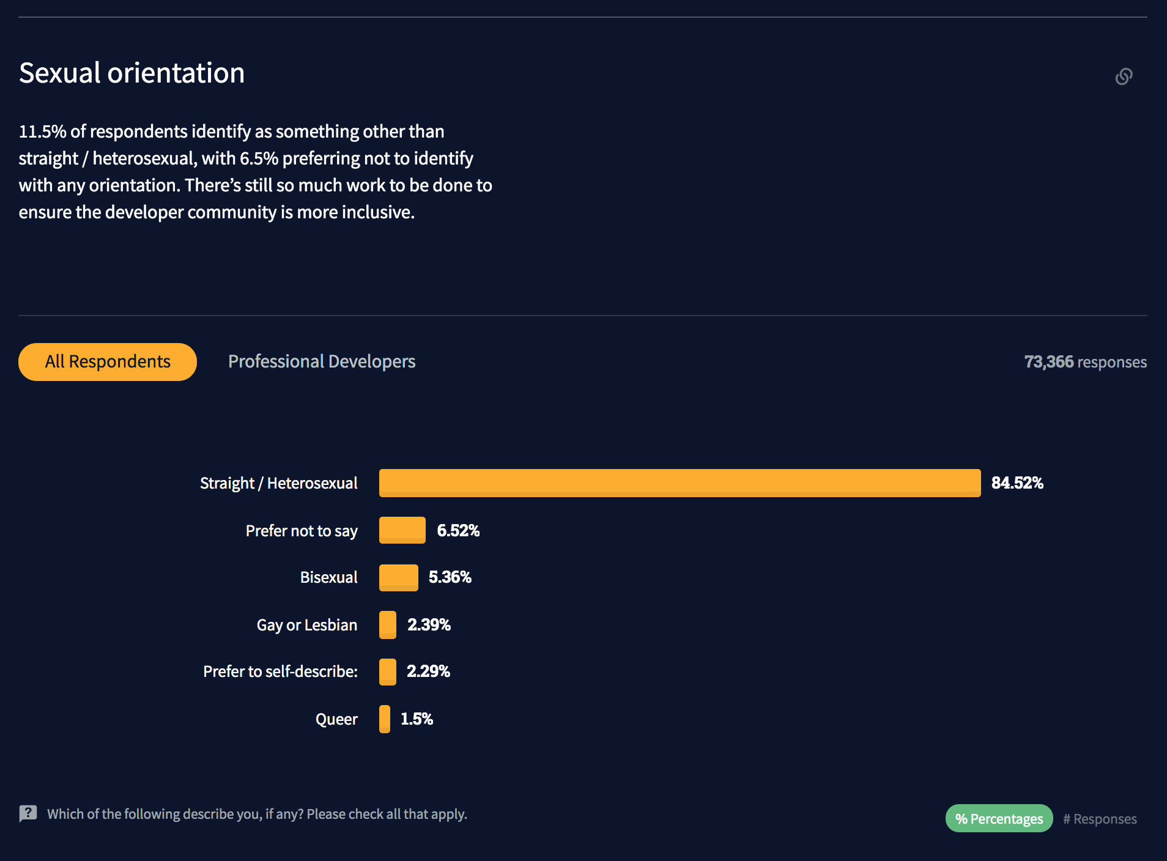This screenshot has width=1167, height=861.
Task: Toggle chart to % Percentages view
Action: 999,819
